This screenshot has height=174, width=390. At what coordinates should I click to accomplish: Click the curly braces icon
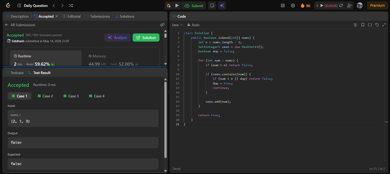370,25
